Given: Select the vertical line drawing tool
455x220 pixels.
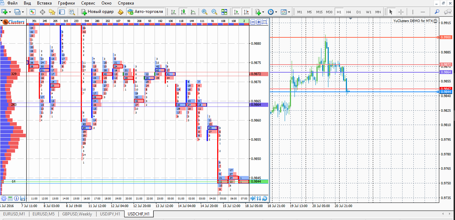Looking at the screenshot, I should click(x=413, y=12).
